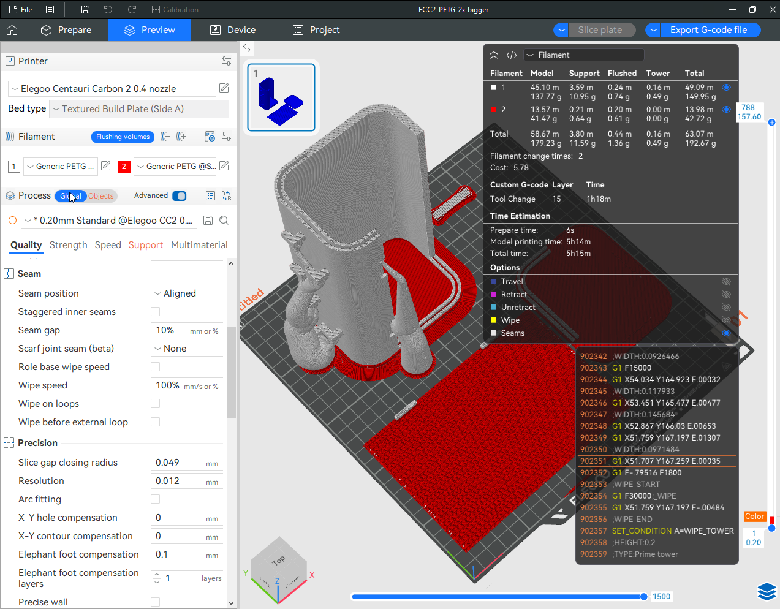The height and width of the screenshot is (609, 780).
Task: Open the process preset dropdown
Action: pyautogui.click(x=110, y=221)
